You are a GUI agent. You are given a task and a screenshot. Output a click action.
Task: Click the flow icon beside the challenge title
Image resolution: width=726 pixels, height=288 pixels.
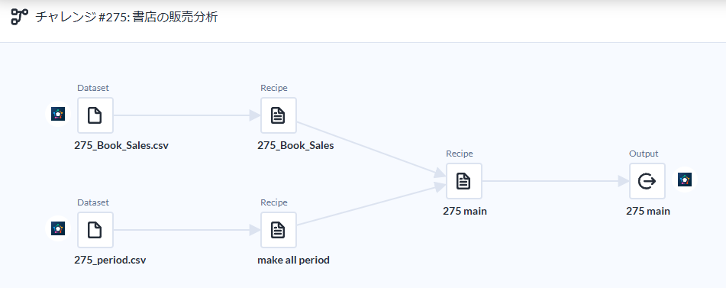click(x=19, y=17)
